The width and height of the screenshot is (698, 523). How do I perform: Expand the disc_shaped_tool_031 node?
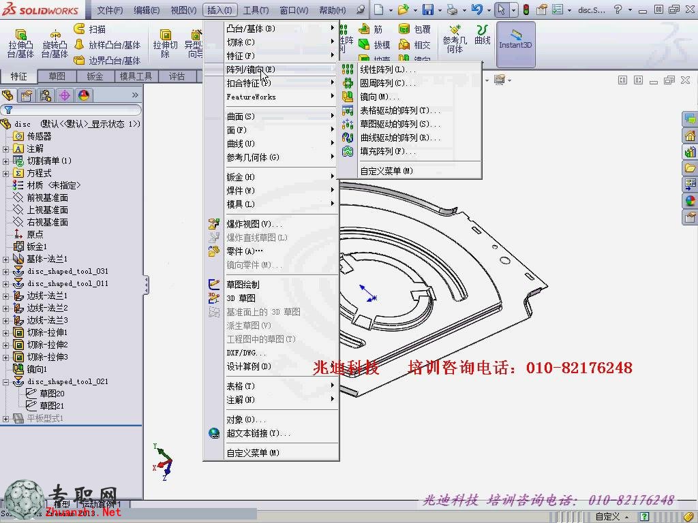coord(5,271)
